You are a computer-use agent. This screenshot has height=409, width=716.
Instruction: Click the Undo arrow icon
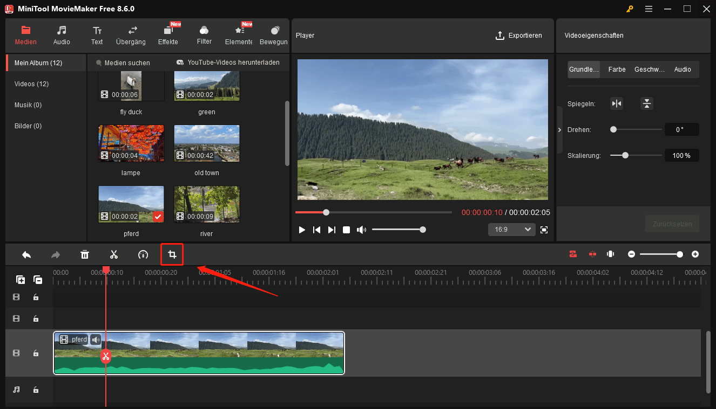coord(26,254)
